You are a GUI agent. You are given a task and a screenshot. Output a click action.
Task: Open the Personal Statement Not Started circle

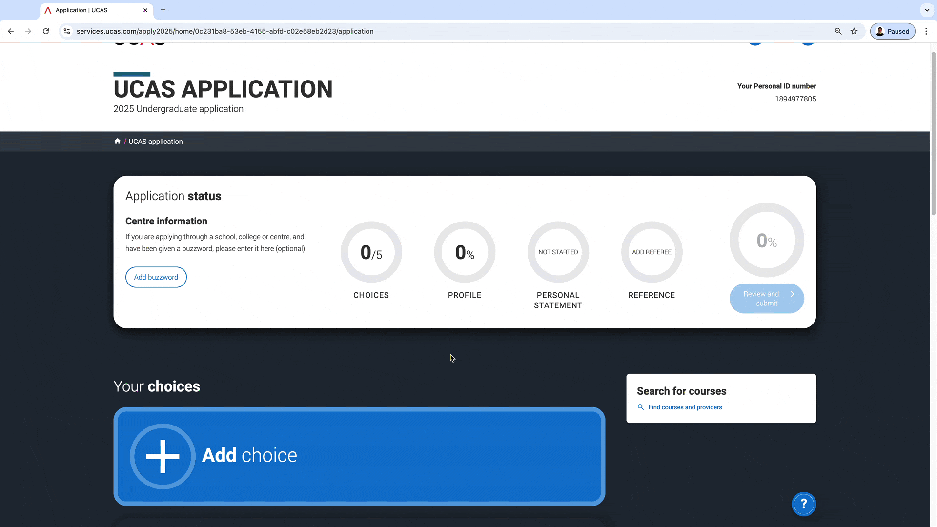point(558,252)
